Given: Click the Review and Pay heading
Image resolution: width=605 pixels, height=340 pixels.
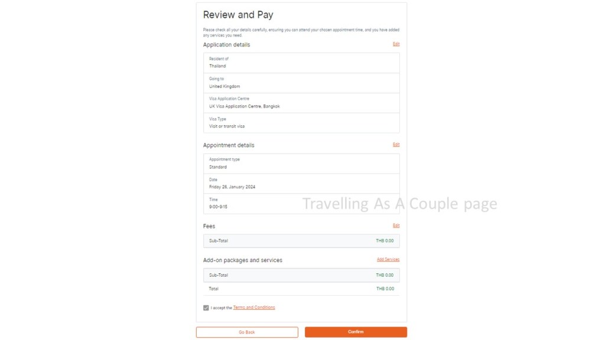Looking at the screenshot, I should 238,15.
